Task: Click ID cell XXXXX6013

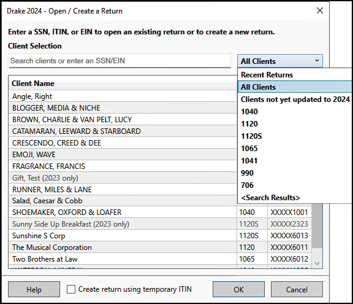Action: [x=289, y=236]
